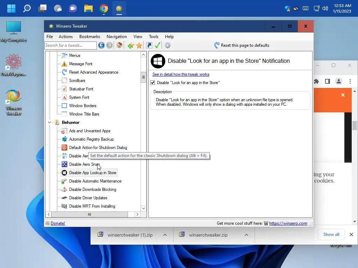Click the Disable MRT From Installing icon
The image size is (358, 268).
pyautogui.click(x=64, y=206)
